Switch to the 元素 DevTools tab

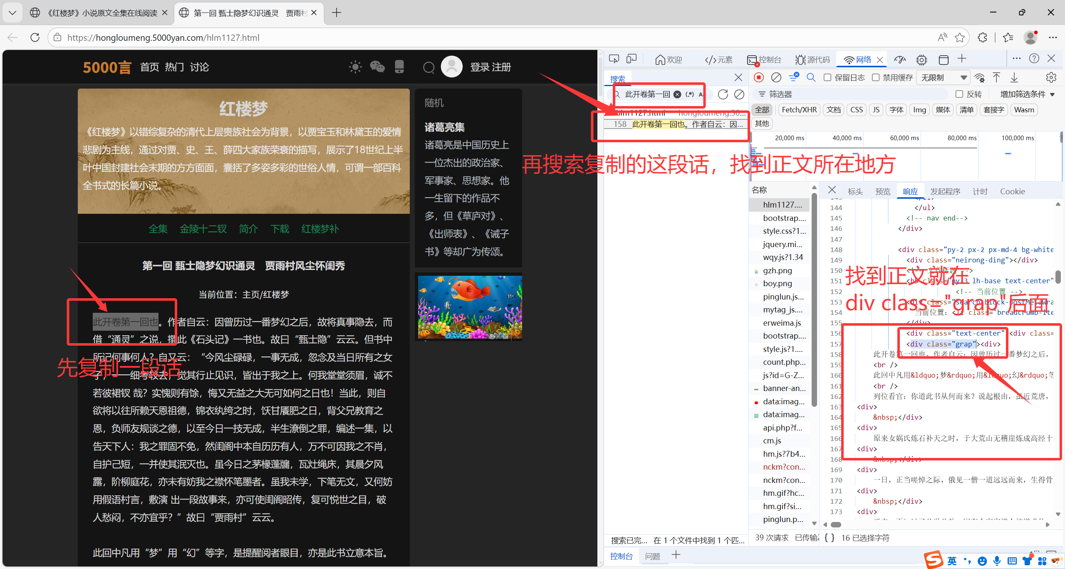pyautogui.click(x=719, y=59)
